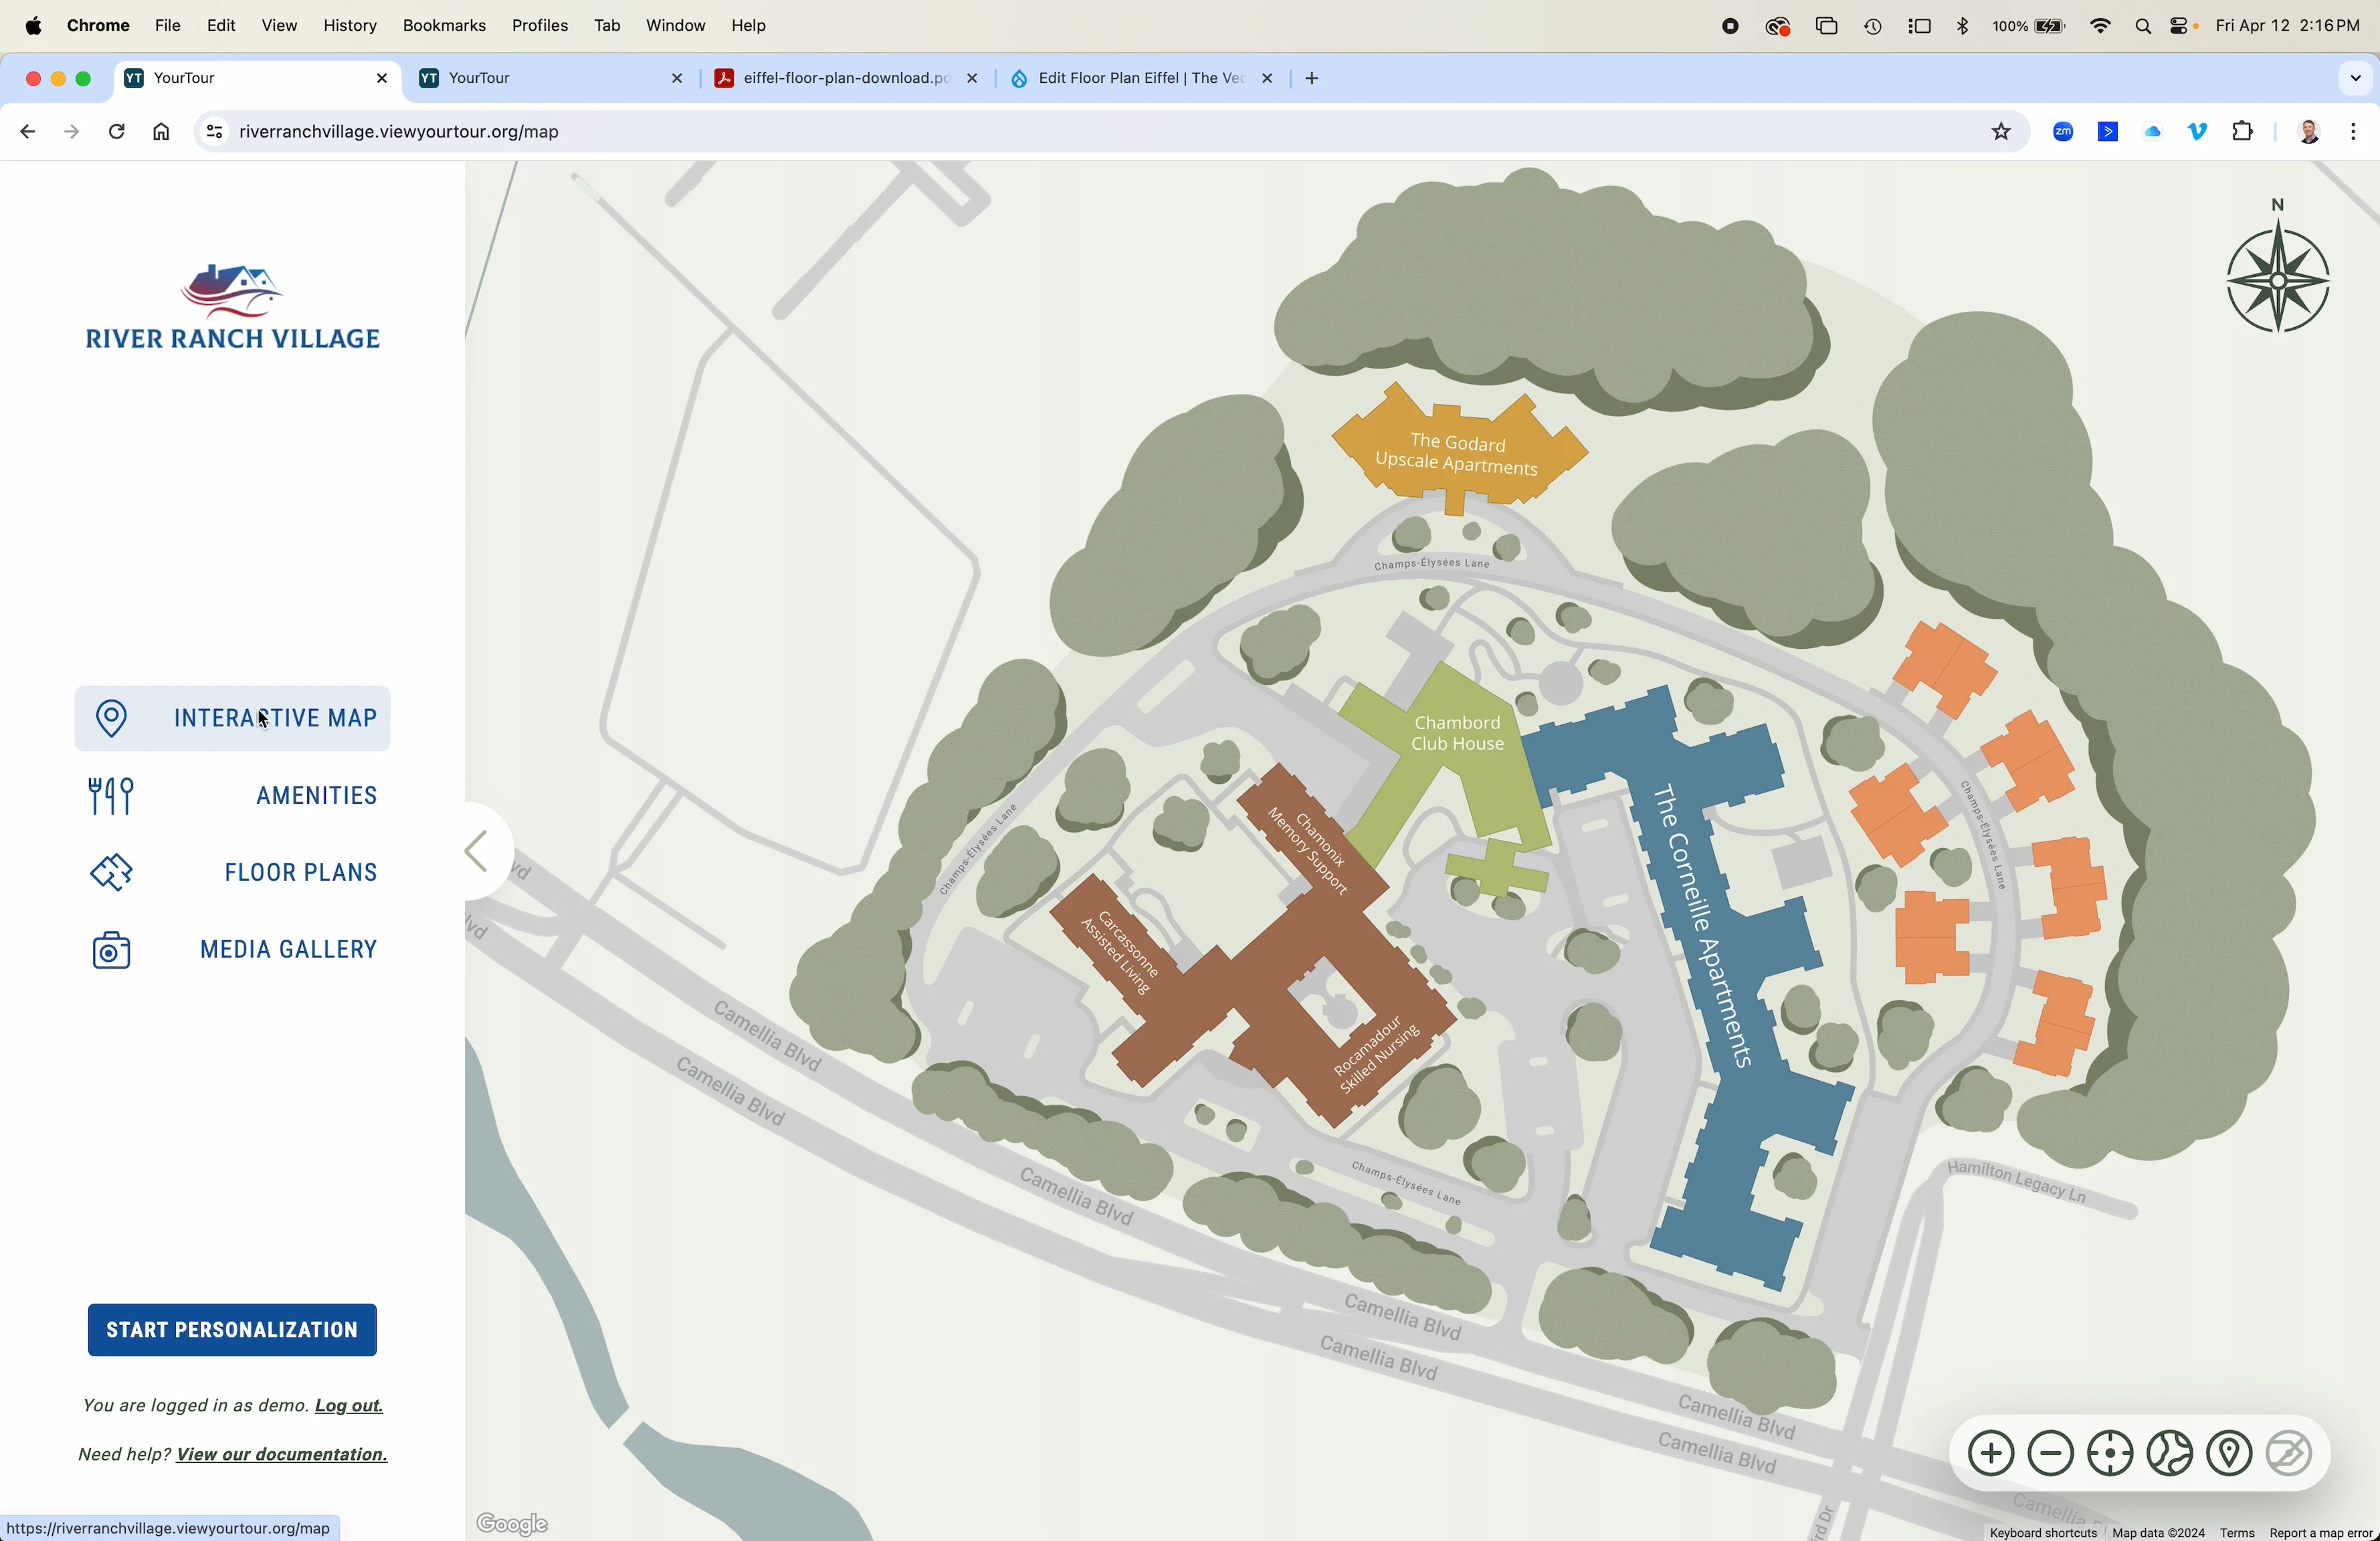Open the Bookmarks menu
This screenshot has width=2380, height=1541.
click(444, 25)
